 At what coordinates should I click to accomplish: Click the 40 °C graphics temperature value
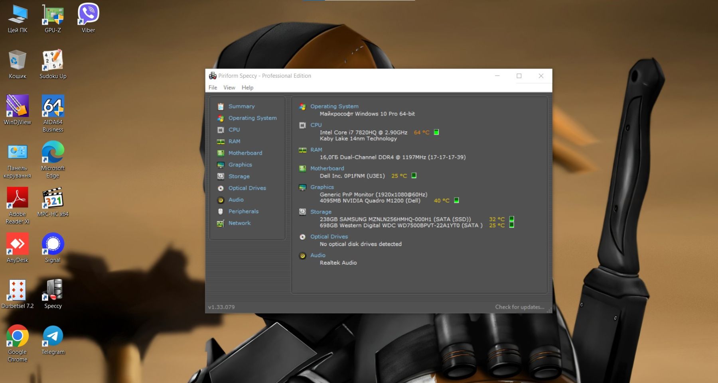(x=442, y=200)
